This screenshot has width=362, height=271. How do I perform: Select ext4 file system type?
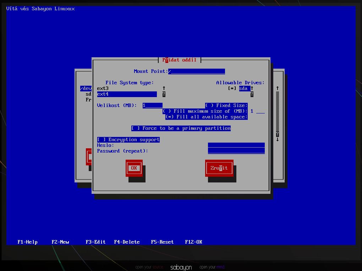[127, 94]
